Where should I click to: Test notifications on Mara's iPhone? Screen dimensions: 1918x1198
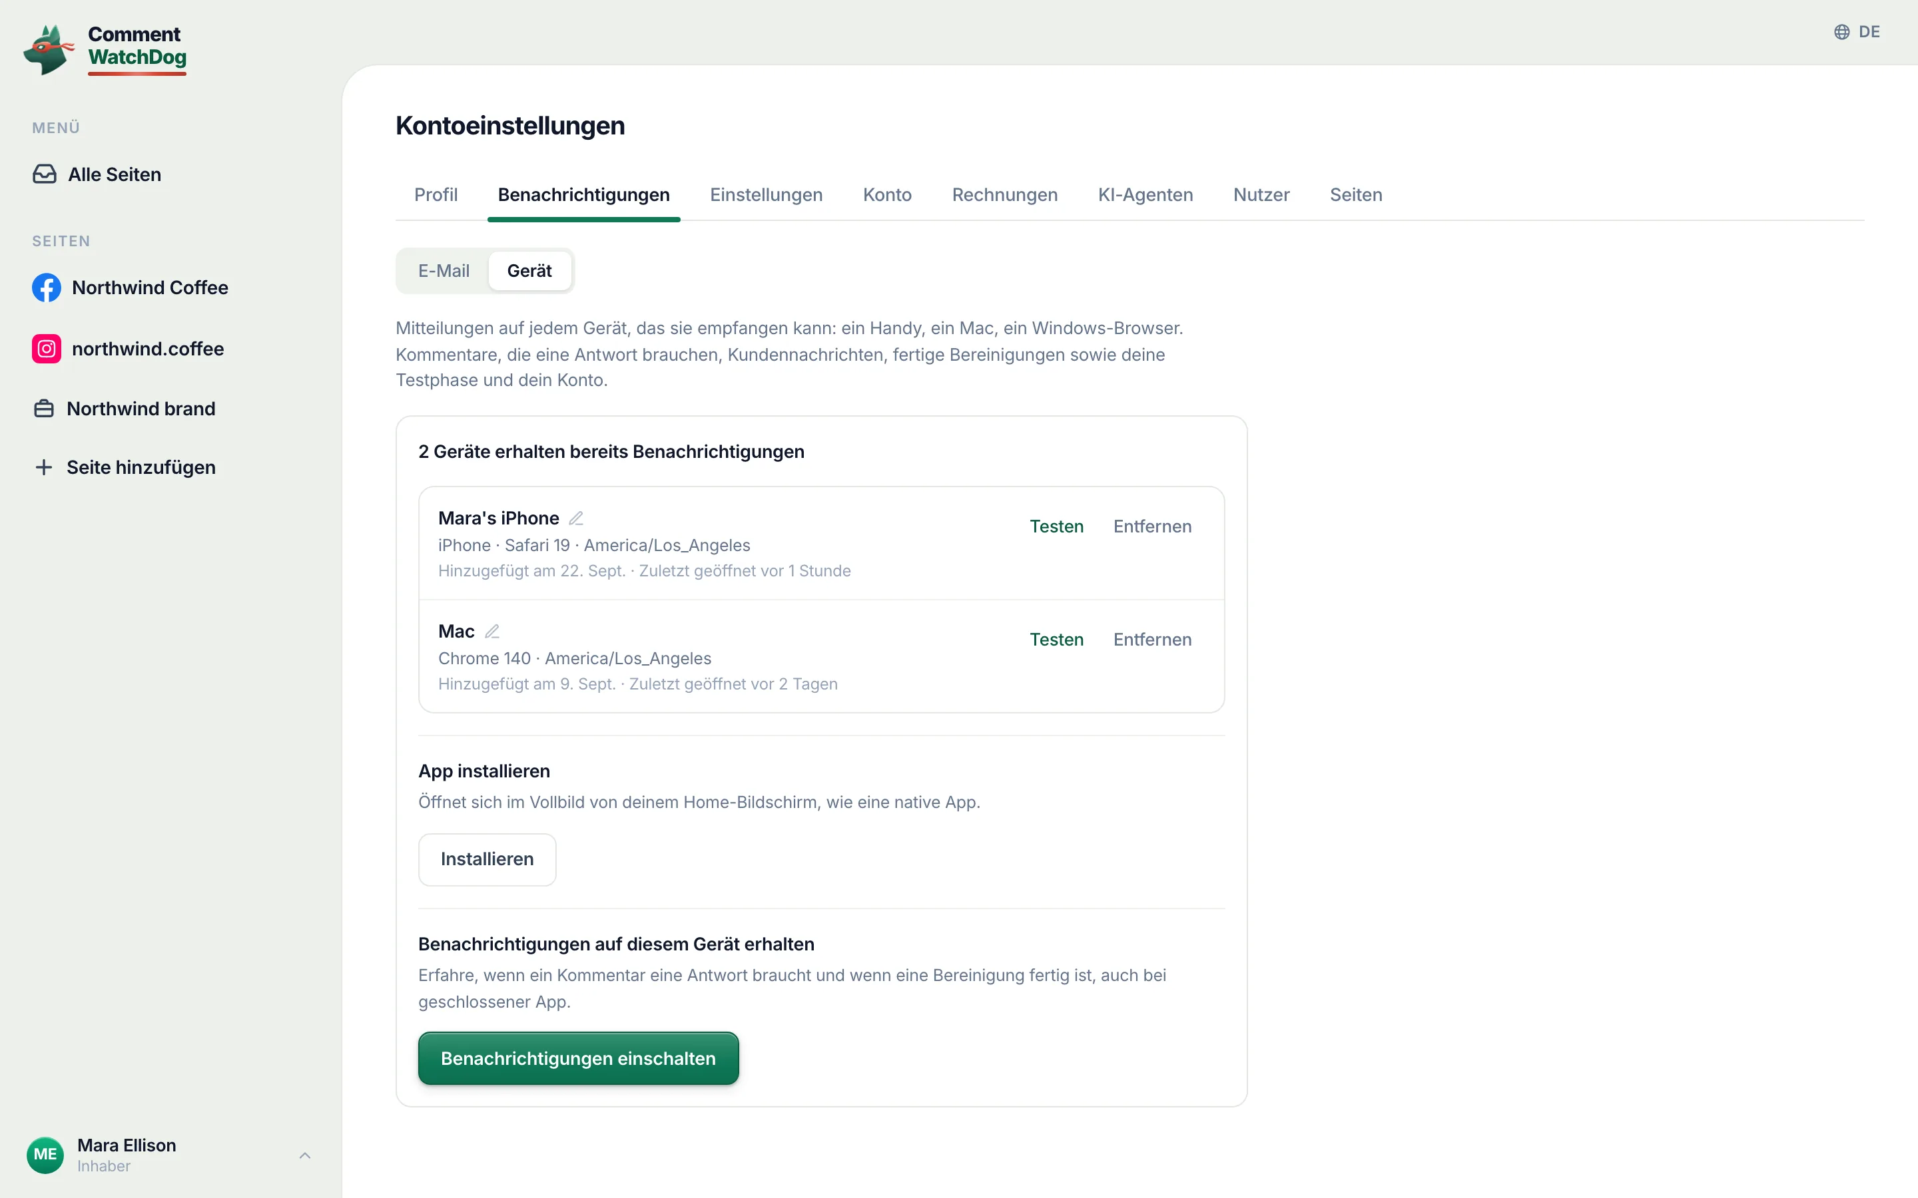1056,527
